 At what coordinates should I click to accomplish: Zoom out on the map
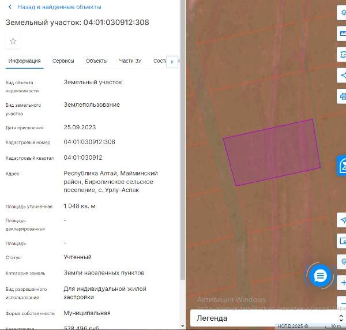click(x=342, y=303)
